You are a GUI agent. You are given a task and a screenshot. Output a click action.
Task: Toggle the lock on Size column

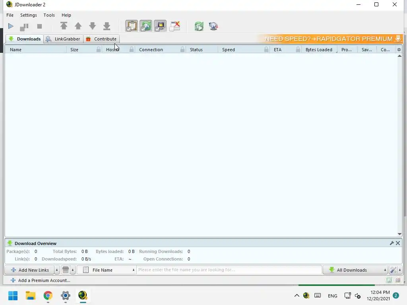[x=99, y=49]
